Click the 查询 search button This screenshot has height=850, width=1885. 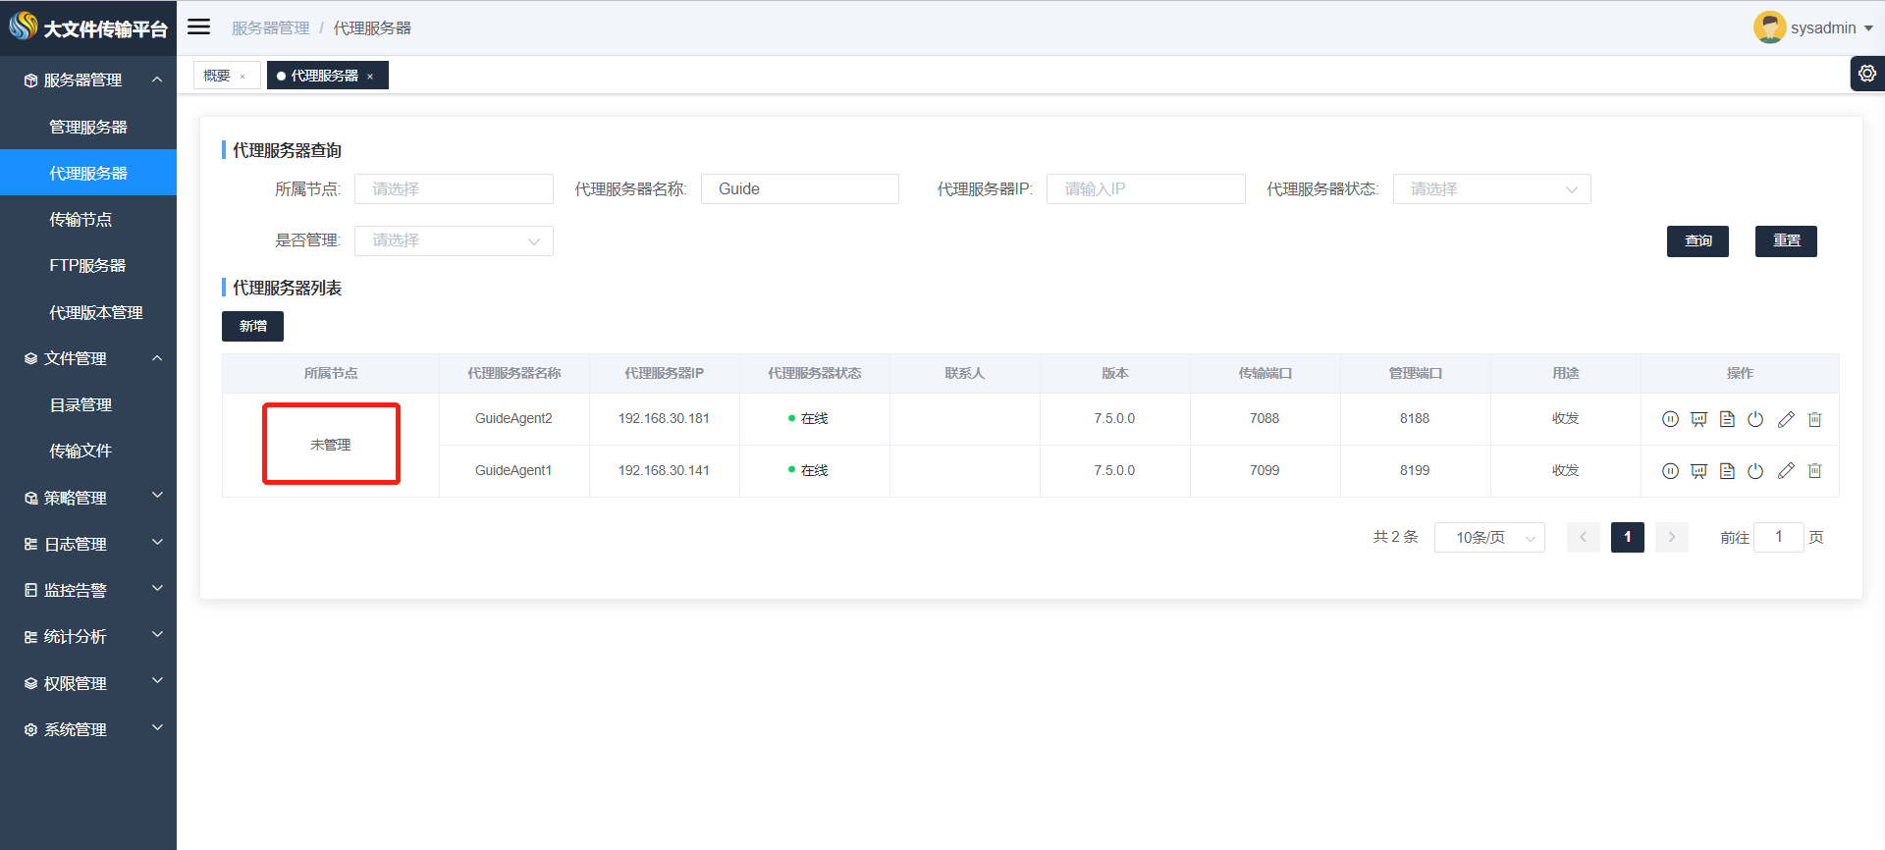(x=1697, y=241)
